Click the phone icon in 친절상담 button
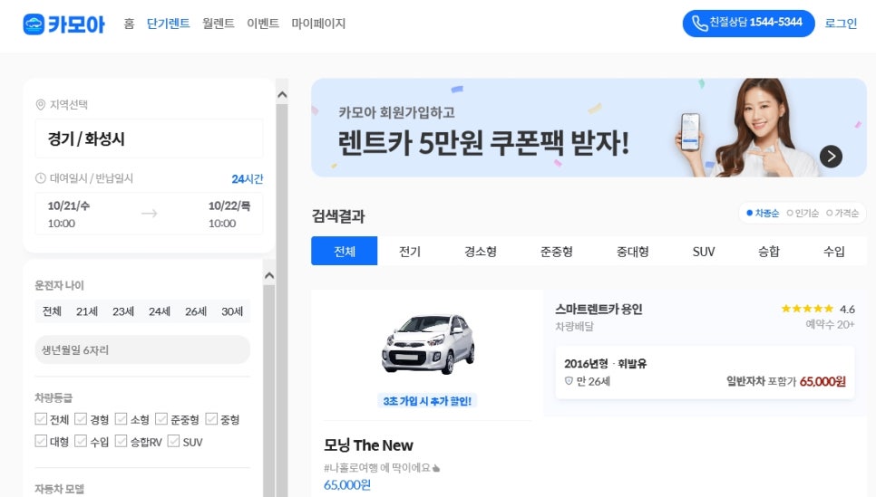Screen dimensions: 876x497 (699, 23)
